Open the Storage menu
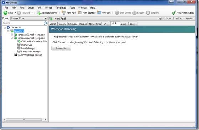Screen dimensions: 199x130 tap(48, 7)
